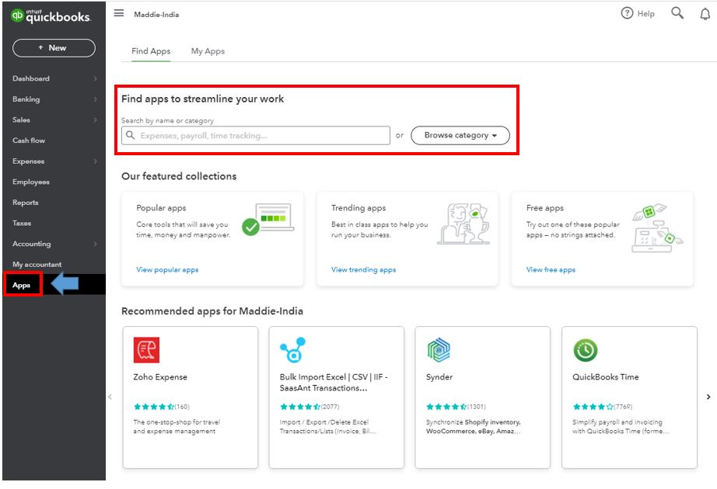The image size is (717, 489).
Task: Click the QuickBooks logo
Action: (x=51, y=16)
